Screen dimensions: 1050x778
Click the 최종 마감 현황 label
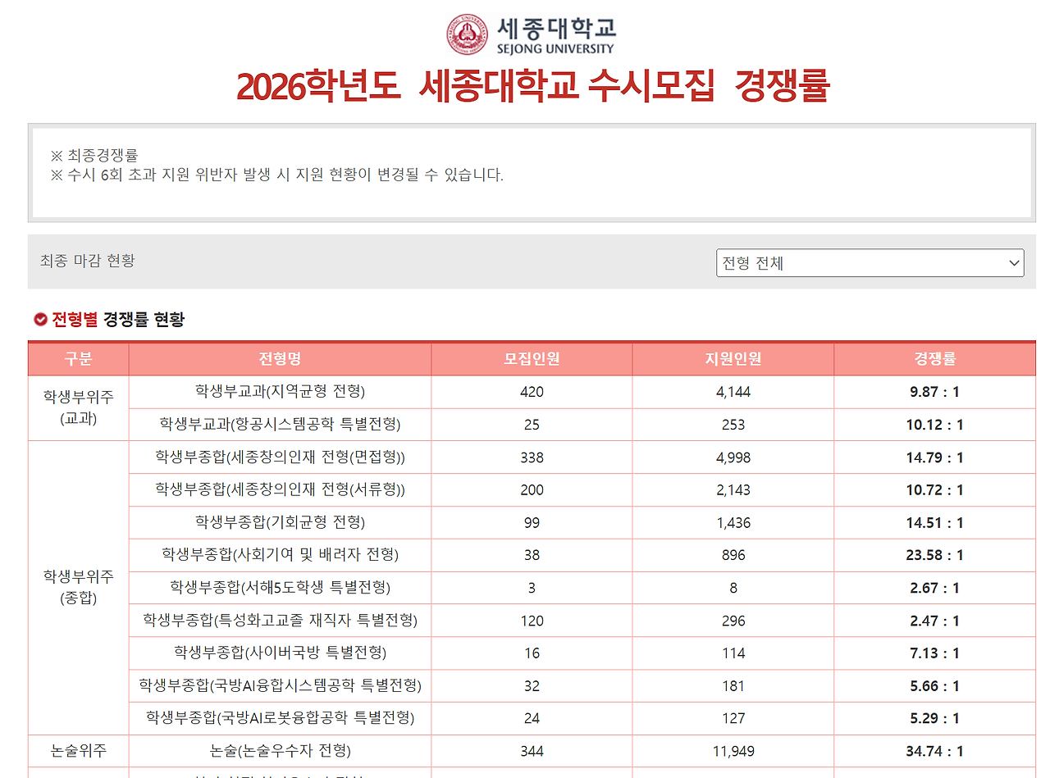88,261
